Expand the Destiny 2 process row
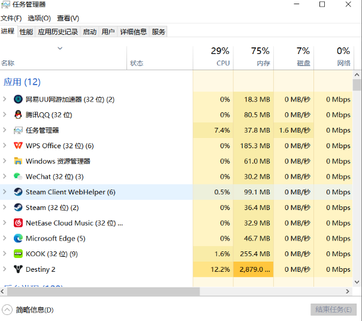 tap(5, 269)
